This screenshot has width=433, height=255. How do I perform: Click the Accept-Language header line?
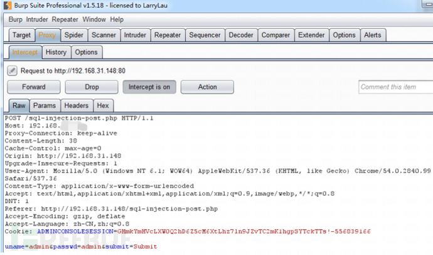point(67,224)
